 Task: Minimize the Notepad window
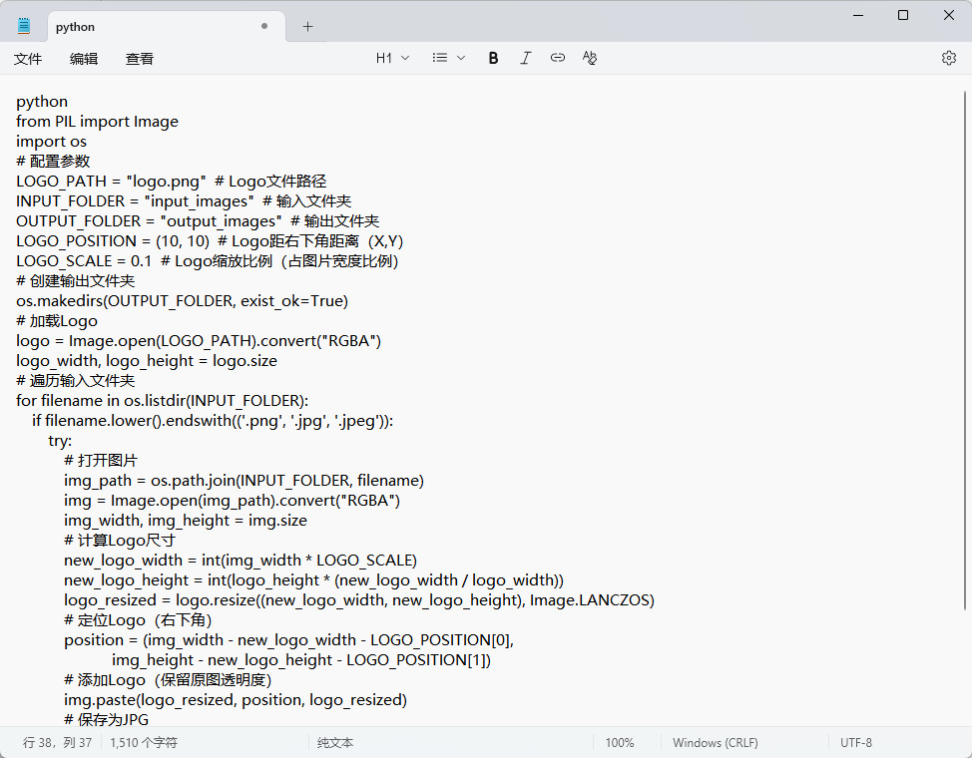click(x=858, y=15)
